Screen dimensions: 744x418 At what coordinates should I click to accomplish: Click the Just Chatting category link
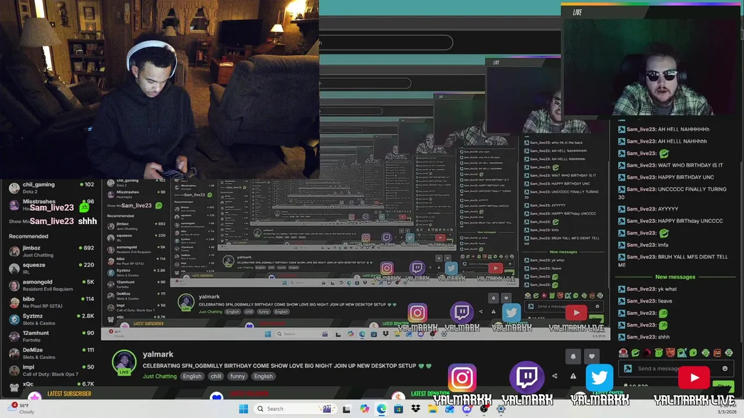coord(160,376)
